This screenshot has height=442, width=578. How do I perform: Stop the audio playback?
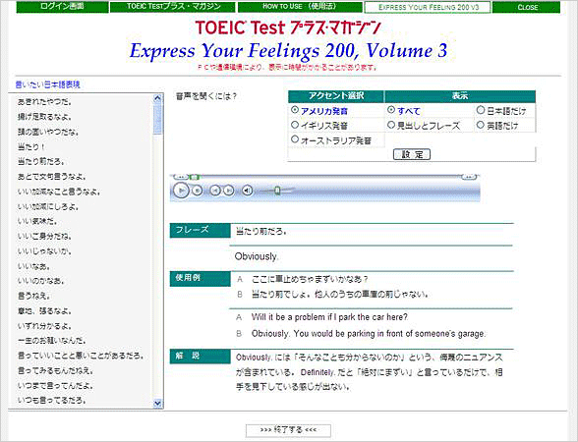(198, 191)
